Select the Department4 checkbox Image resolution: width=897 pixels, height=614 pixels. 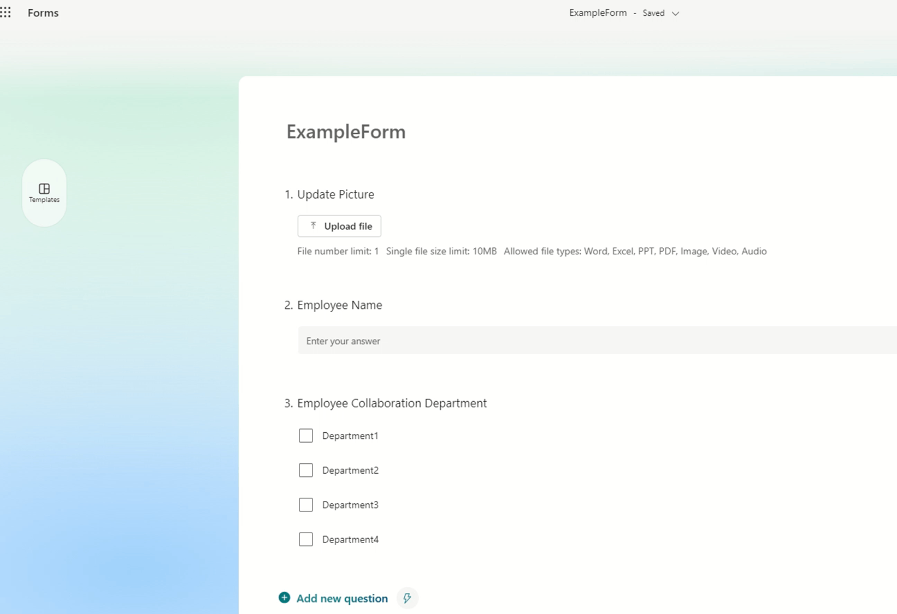(x=306, y=539)
